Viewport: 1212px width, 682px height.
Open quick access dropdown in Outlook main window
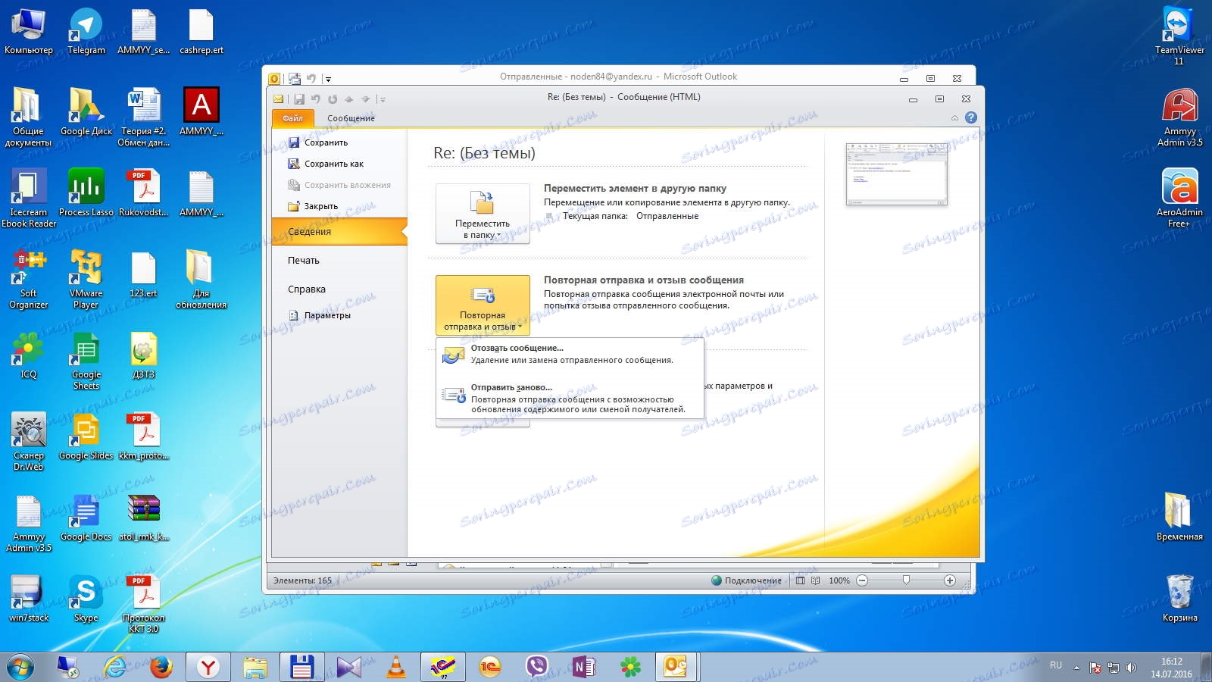[328, 79]
